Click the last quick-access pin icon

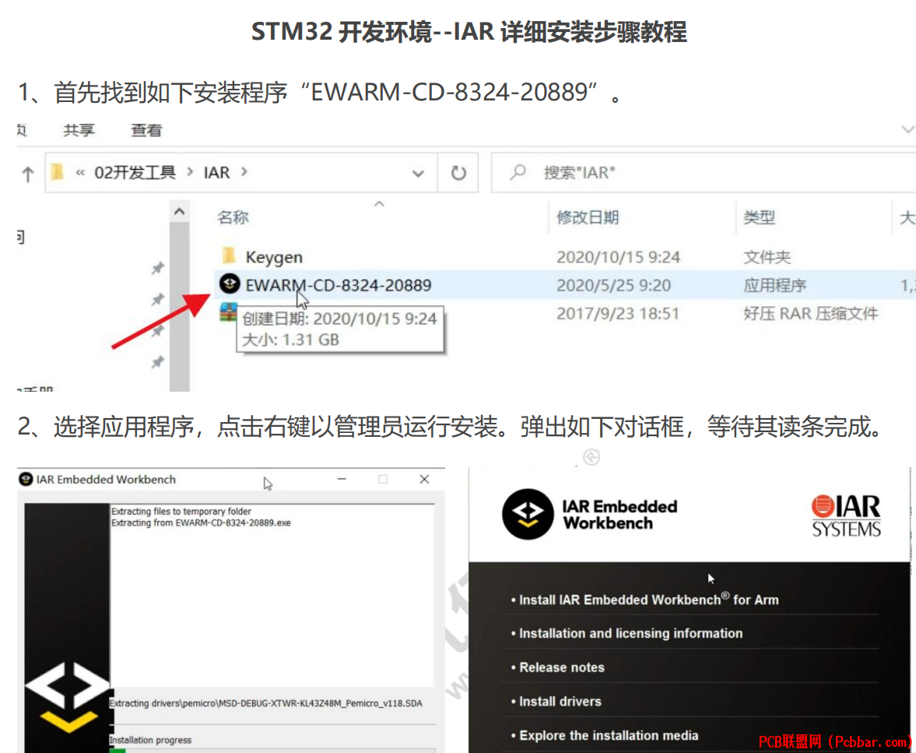pyautogui.click(x=157, y=363)
